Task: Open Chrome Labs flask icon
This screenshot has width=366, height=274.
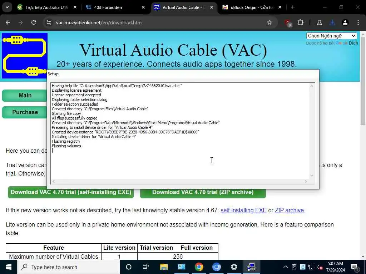Action: click(319, 22)
